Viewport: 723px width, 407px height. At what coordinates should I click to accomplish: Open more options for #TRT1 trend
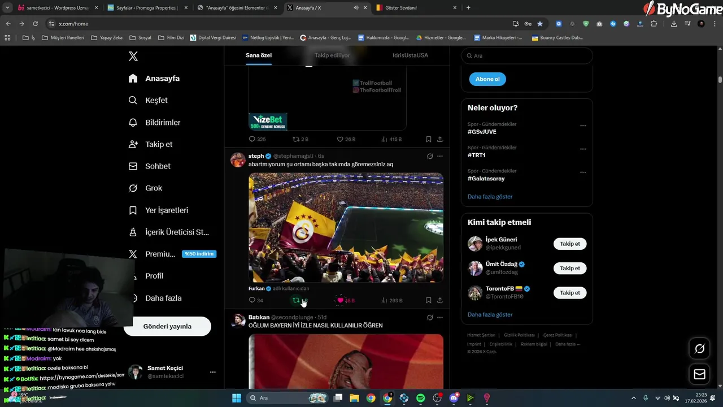(x=583, y=149)
